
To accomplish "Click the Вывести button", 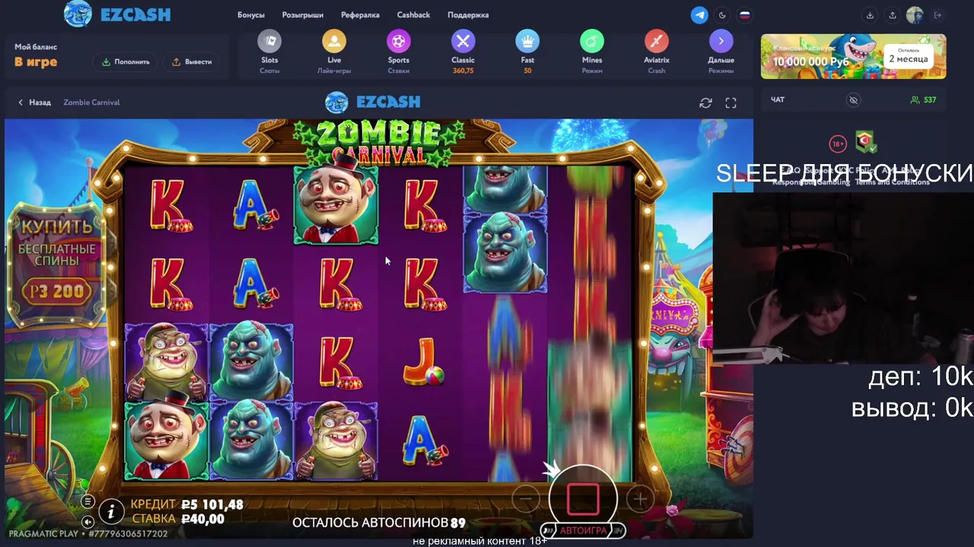I will (192, 62).
